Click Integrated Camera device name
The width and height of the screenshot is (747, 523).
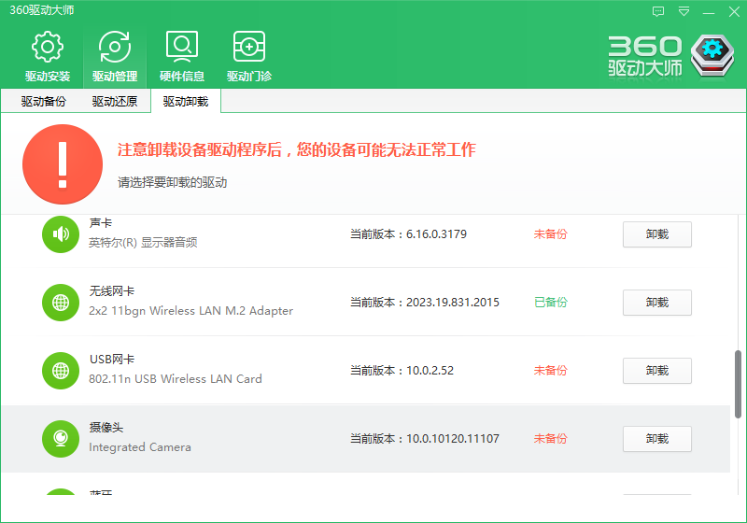click(x=139, y=447)
